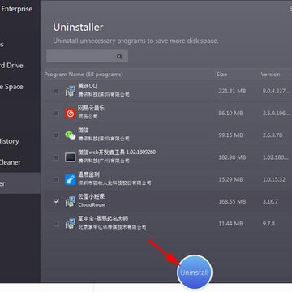
Task: Tick the checkbox for the 15.29 MB program
Action: (x=56, y=179)
